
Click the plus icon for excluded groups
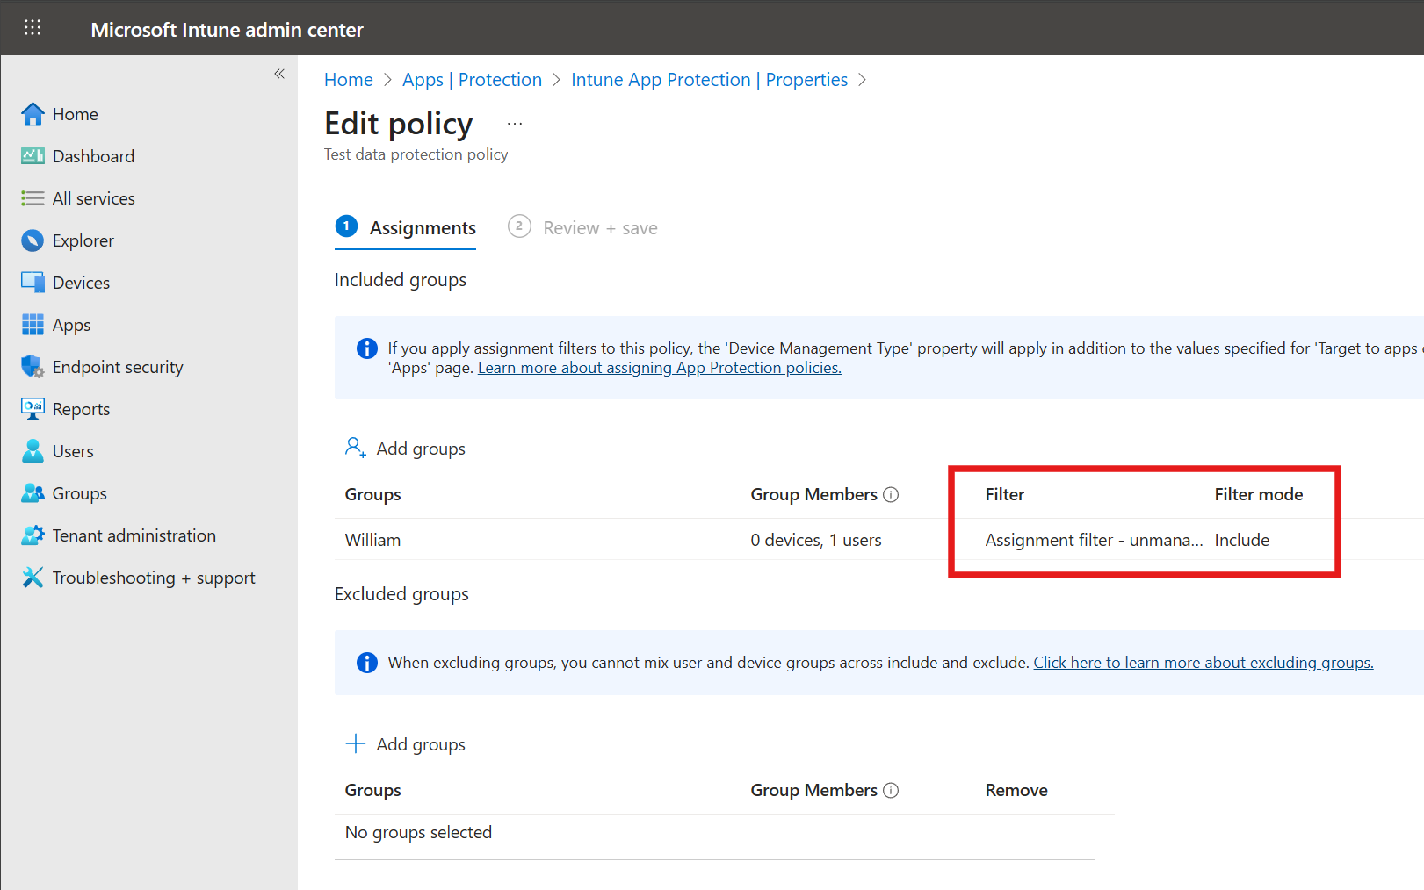355,743
